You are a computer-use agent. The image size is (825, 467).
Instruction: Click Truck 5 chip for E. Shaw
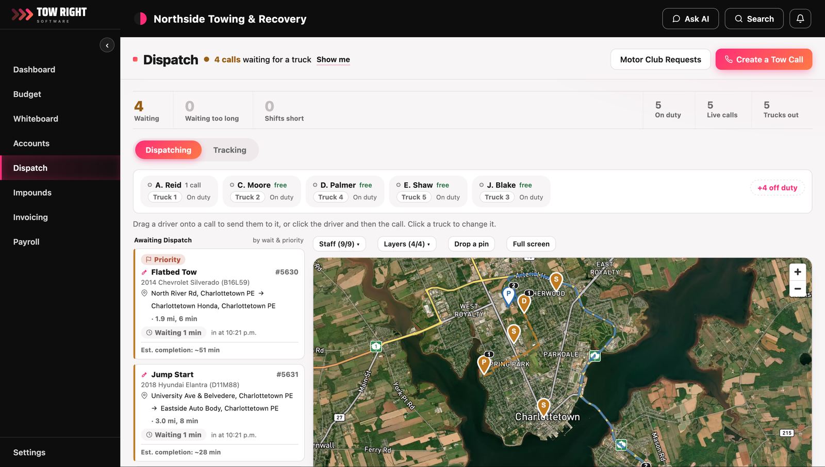coord(414,197)
